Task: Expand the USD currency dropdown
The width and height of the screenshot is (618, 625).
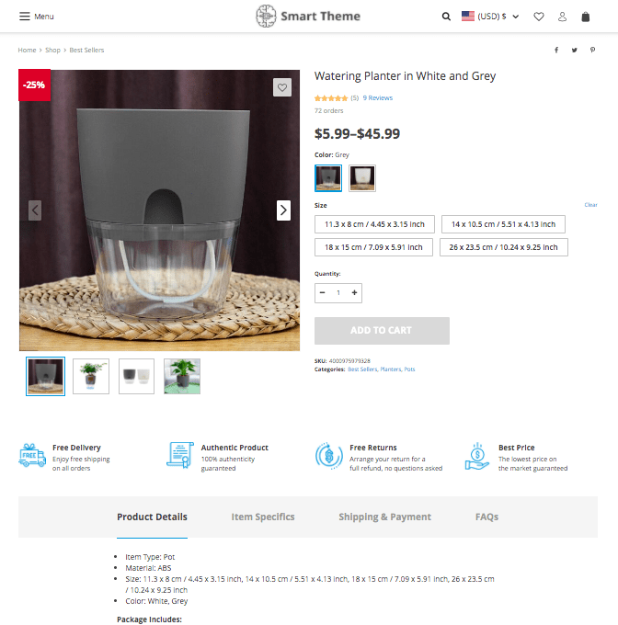Action: 491,17
